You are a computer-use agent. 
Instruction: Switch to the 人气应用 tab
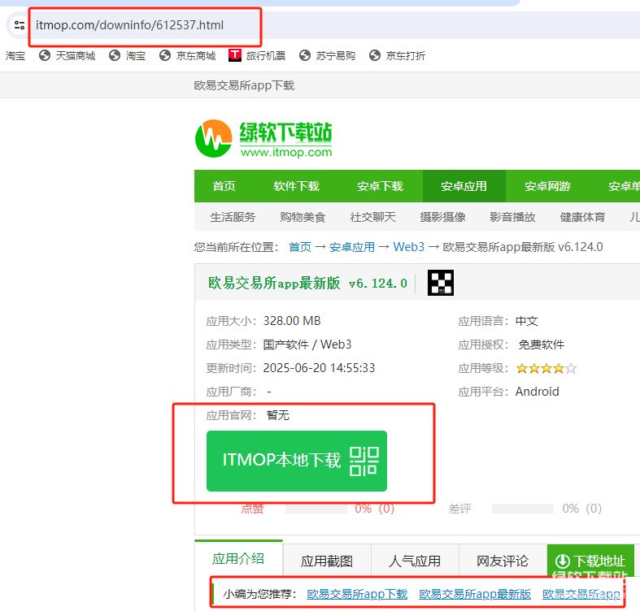click(x=415, y=561)
